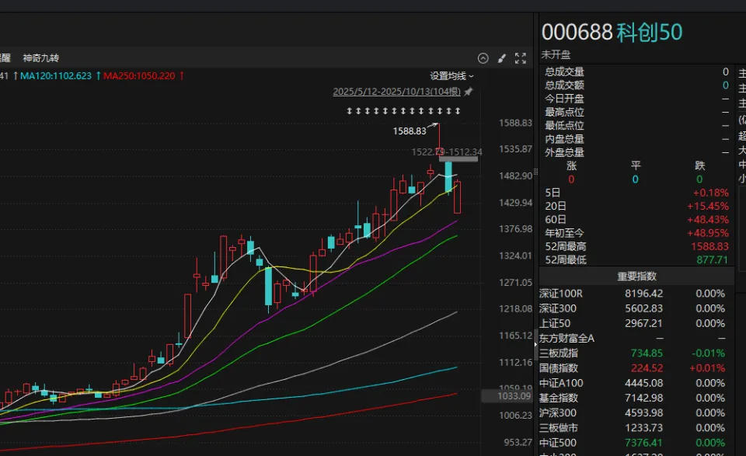
Task: Click the 重要指数 section header
Action: point(636,277)
